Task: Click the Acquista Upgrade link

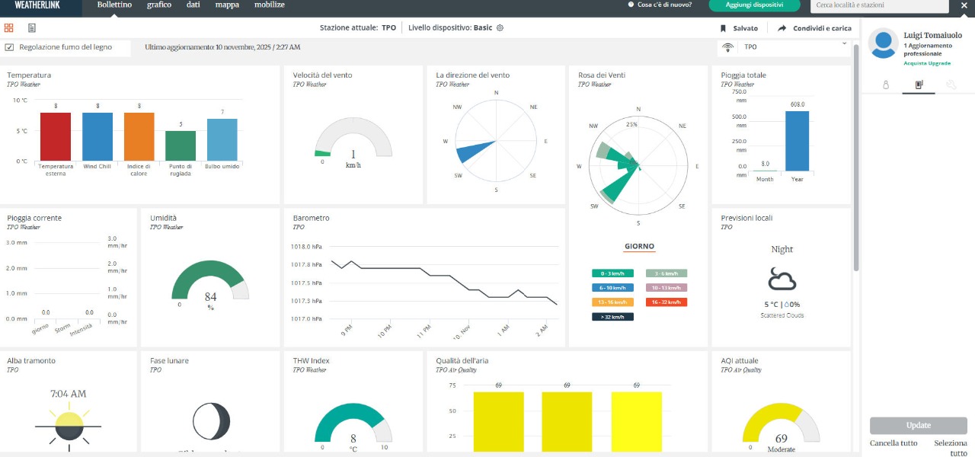Action: pos(927,63)
